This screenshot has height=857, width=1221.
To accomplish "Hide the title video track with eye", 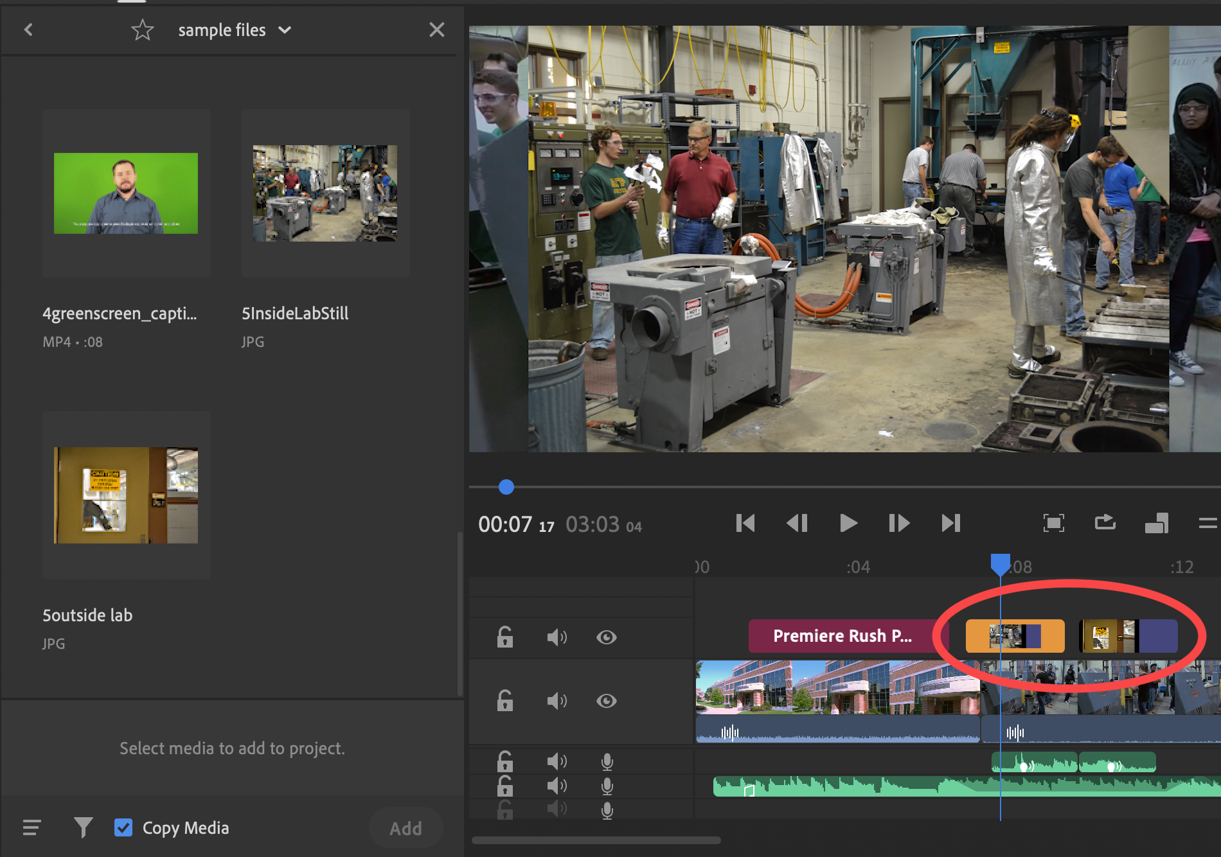I will (x=607, y=637).
